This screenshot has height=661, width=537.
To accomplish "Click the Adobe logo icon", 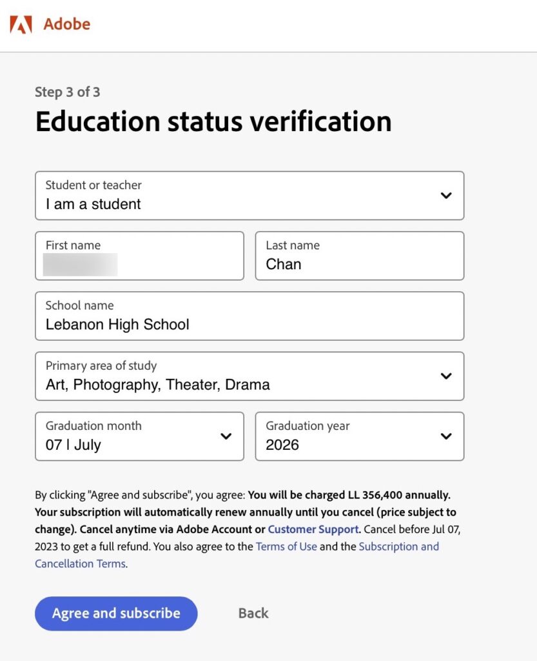I will pos(21,25).
